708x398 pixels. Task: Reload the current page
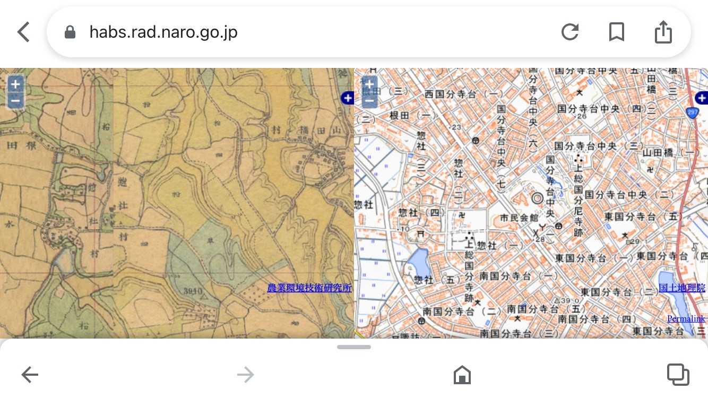569,32
